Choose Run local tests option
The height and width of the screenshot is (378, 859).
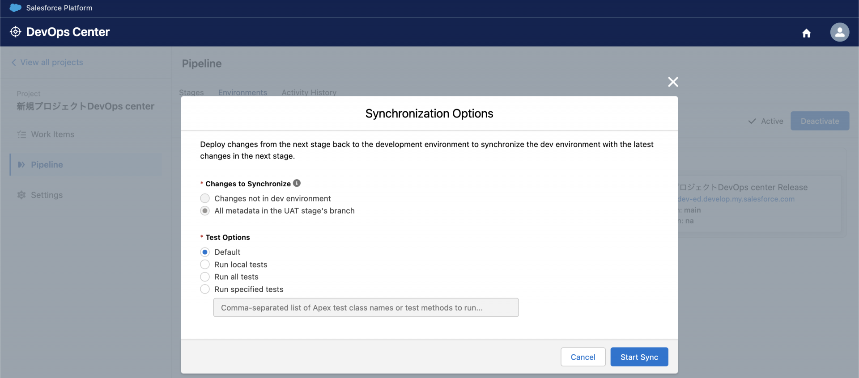tap(205, 265)
